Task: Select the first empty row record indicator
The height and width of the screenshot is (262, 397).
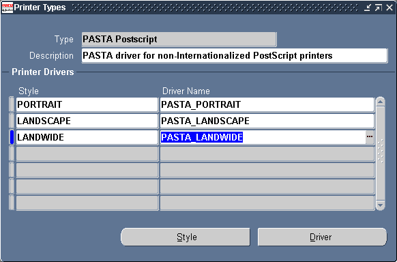Action: pos(12,154)
